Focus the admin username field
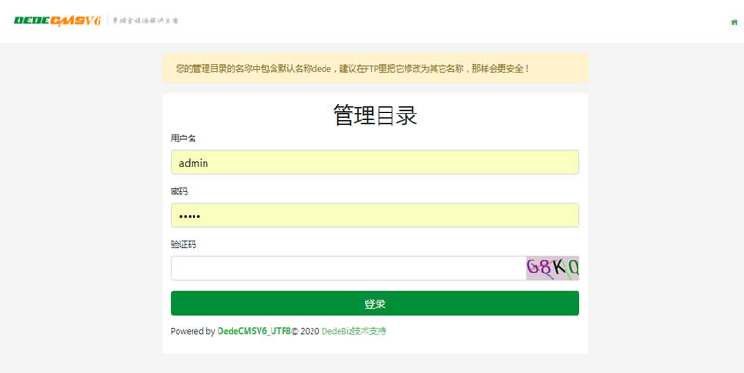Image resolution: width=744 pixels, height=373 pixels. 375,162
